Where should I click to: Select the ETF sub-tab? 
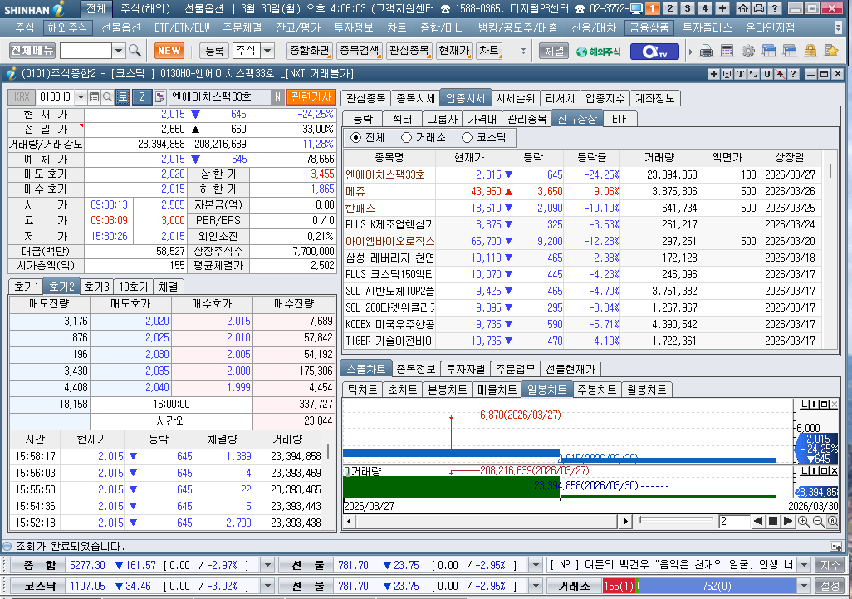(x=619, y=119)
